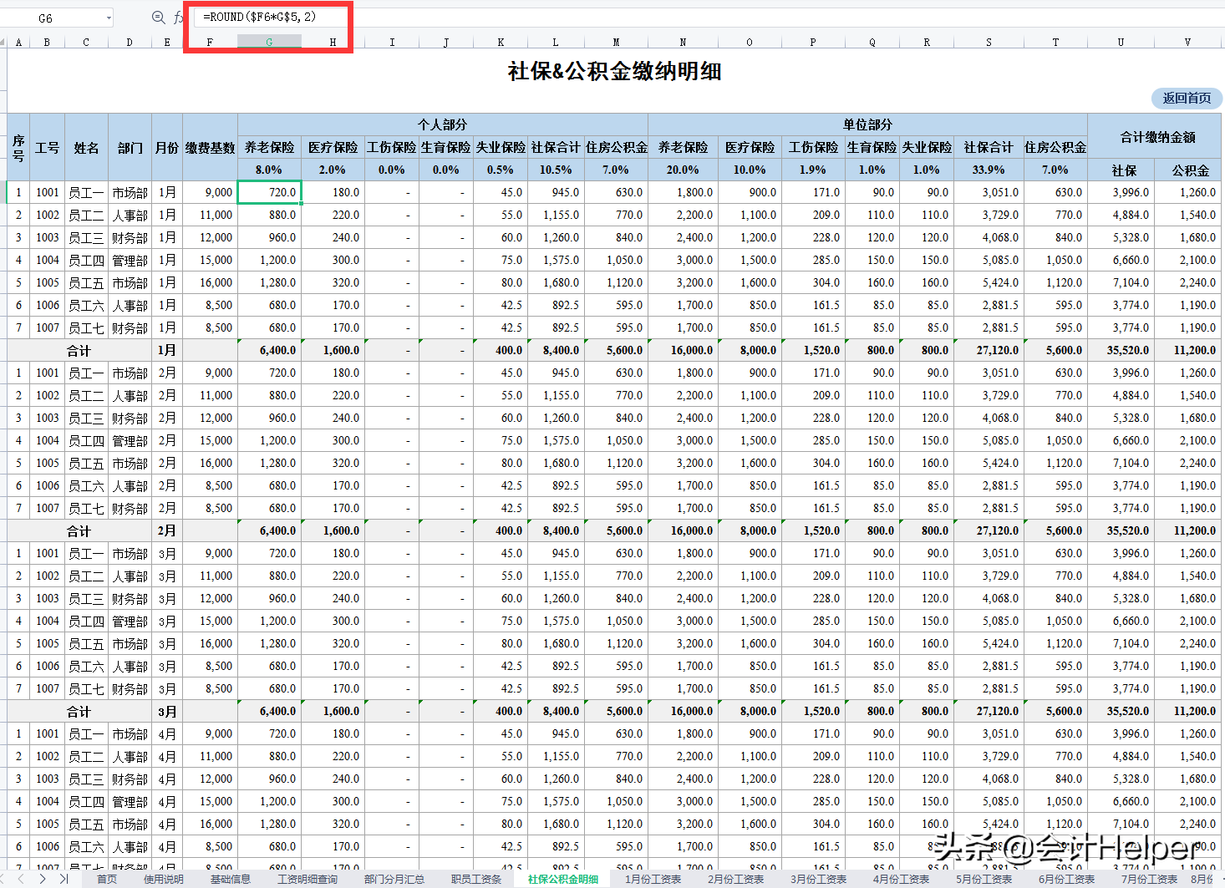The height and width of the screenshot is (888, 1225).
Task: Click the 2.0% rate cell
Action: [333, 170]
